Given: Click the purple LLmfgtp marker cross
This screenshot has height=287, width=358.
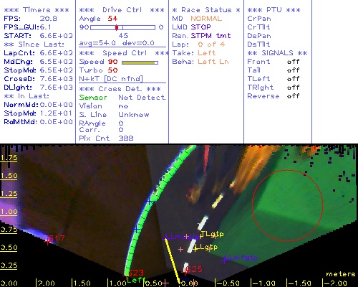Looking at the screenshot, I should pos(225,259).
